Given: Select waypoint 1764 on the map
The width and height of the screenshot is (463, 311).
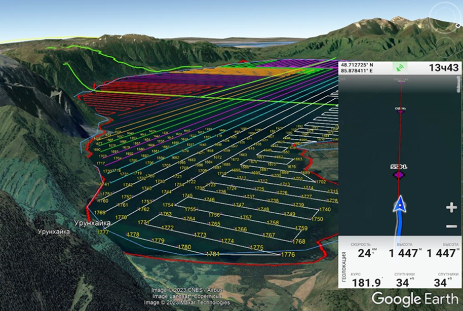Looking at the screenshot, I should pyautogui.click(x=189, y=218).
